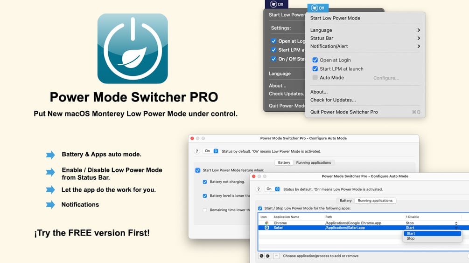Expand the Language submenu arrow

click(x=419, y=30)
